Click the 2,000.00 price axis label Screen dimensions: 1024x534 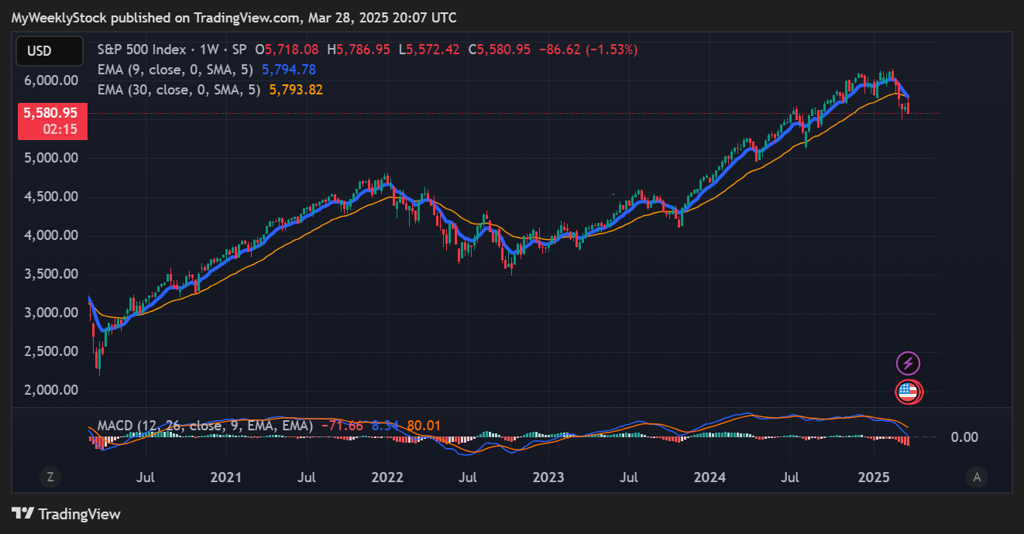coord(51,390)
